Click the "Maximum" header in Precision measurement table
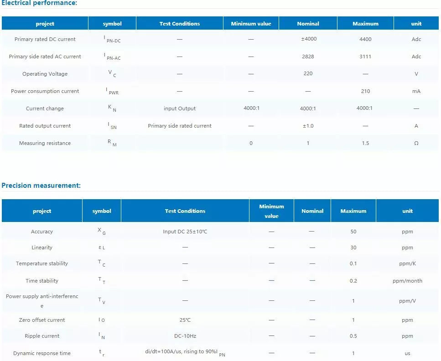This screenshot has height=361, width=441. click(x=353, y=211)
